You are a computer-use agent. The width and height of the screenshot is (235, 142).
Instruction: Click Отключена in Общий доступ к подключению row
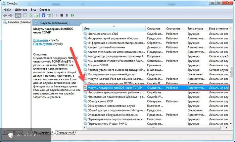pyautogui.click(x=195, y=110)
